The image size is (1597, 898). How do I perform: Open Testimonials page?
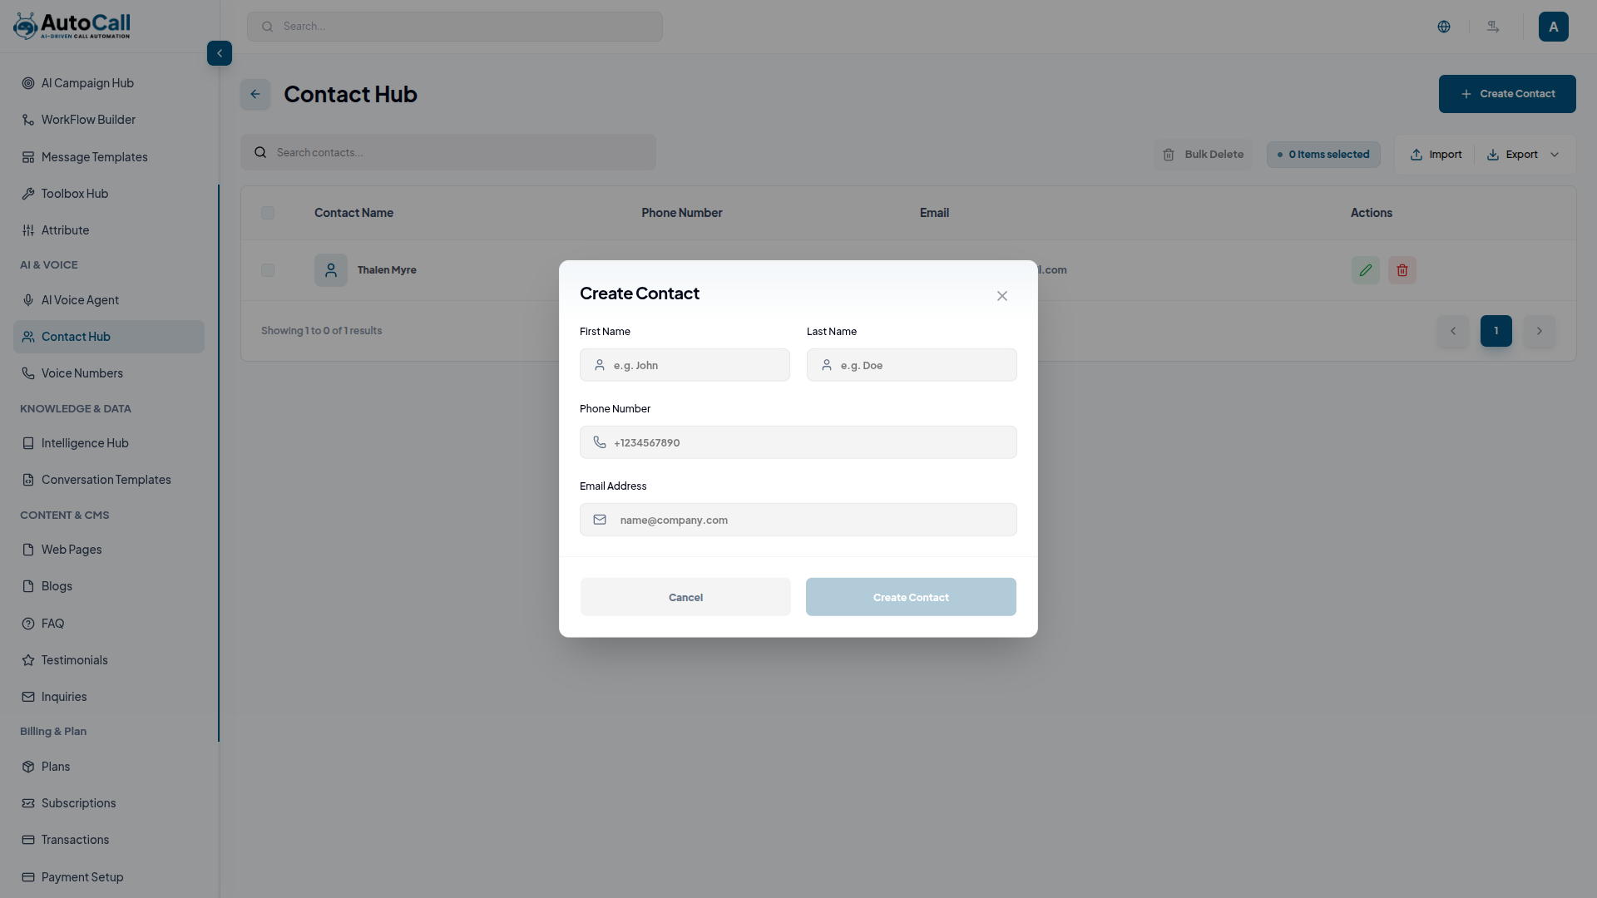109,660
